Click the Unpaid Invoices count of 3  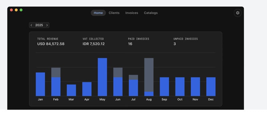pyautogui.click(x=175, y=44)
